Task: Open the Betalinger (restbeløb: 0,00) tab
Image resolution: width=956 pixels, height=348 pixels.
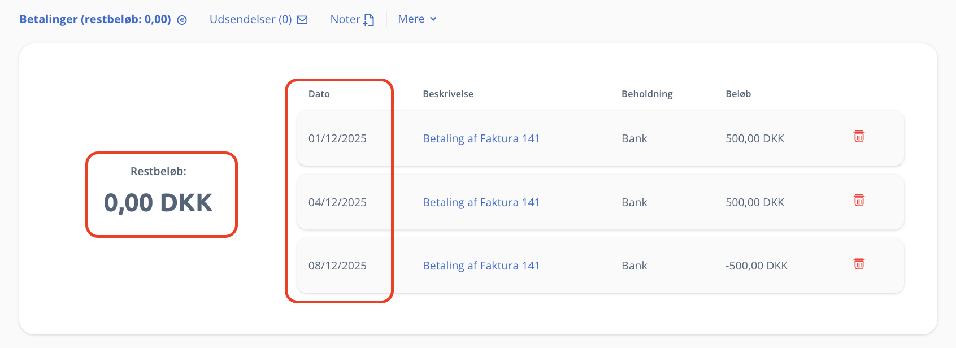Action: coord(95,19)
